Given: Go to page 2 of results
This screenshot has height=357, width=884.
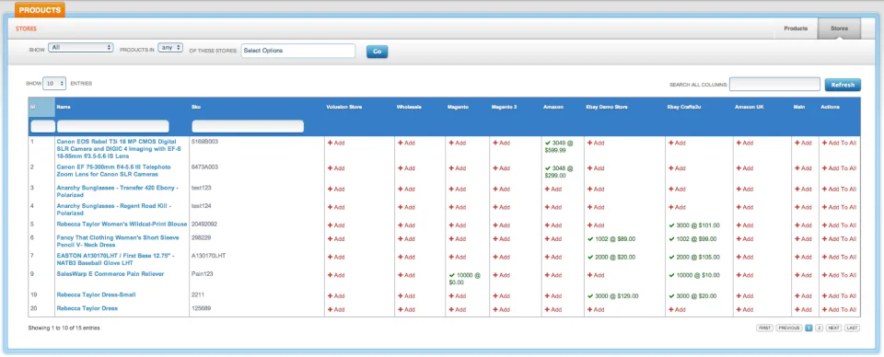Looking at the screenshot, I should (x=820, y=328).
